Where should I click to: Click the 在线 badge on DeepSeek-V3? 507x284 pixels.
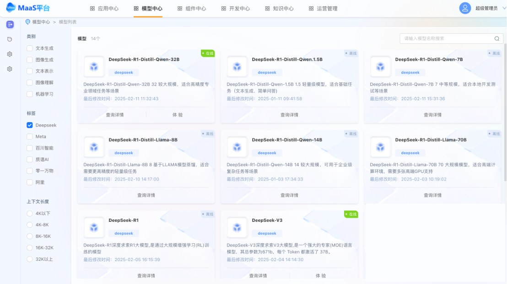coord(351,214)
